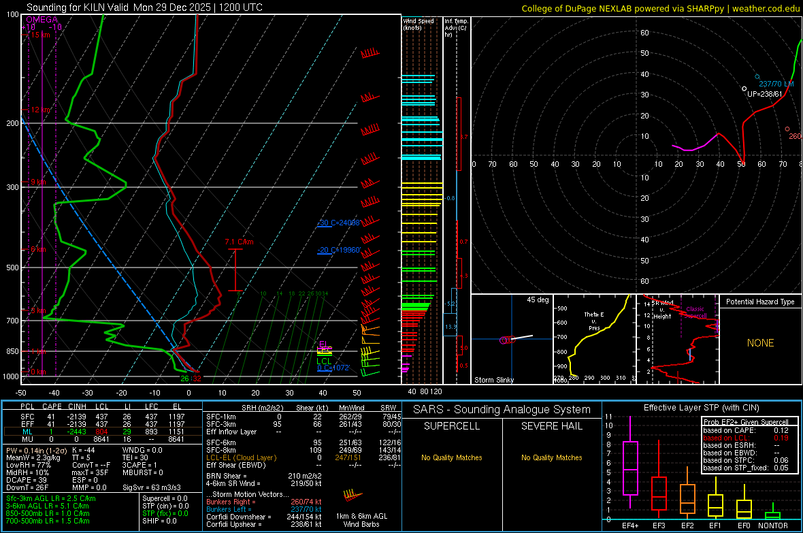Click the 850-500mb LR = 1.0 C/km line
The width and height of the screenshot is (803, 533).
pyautogui.click(x=48, y=513)
